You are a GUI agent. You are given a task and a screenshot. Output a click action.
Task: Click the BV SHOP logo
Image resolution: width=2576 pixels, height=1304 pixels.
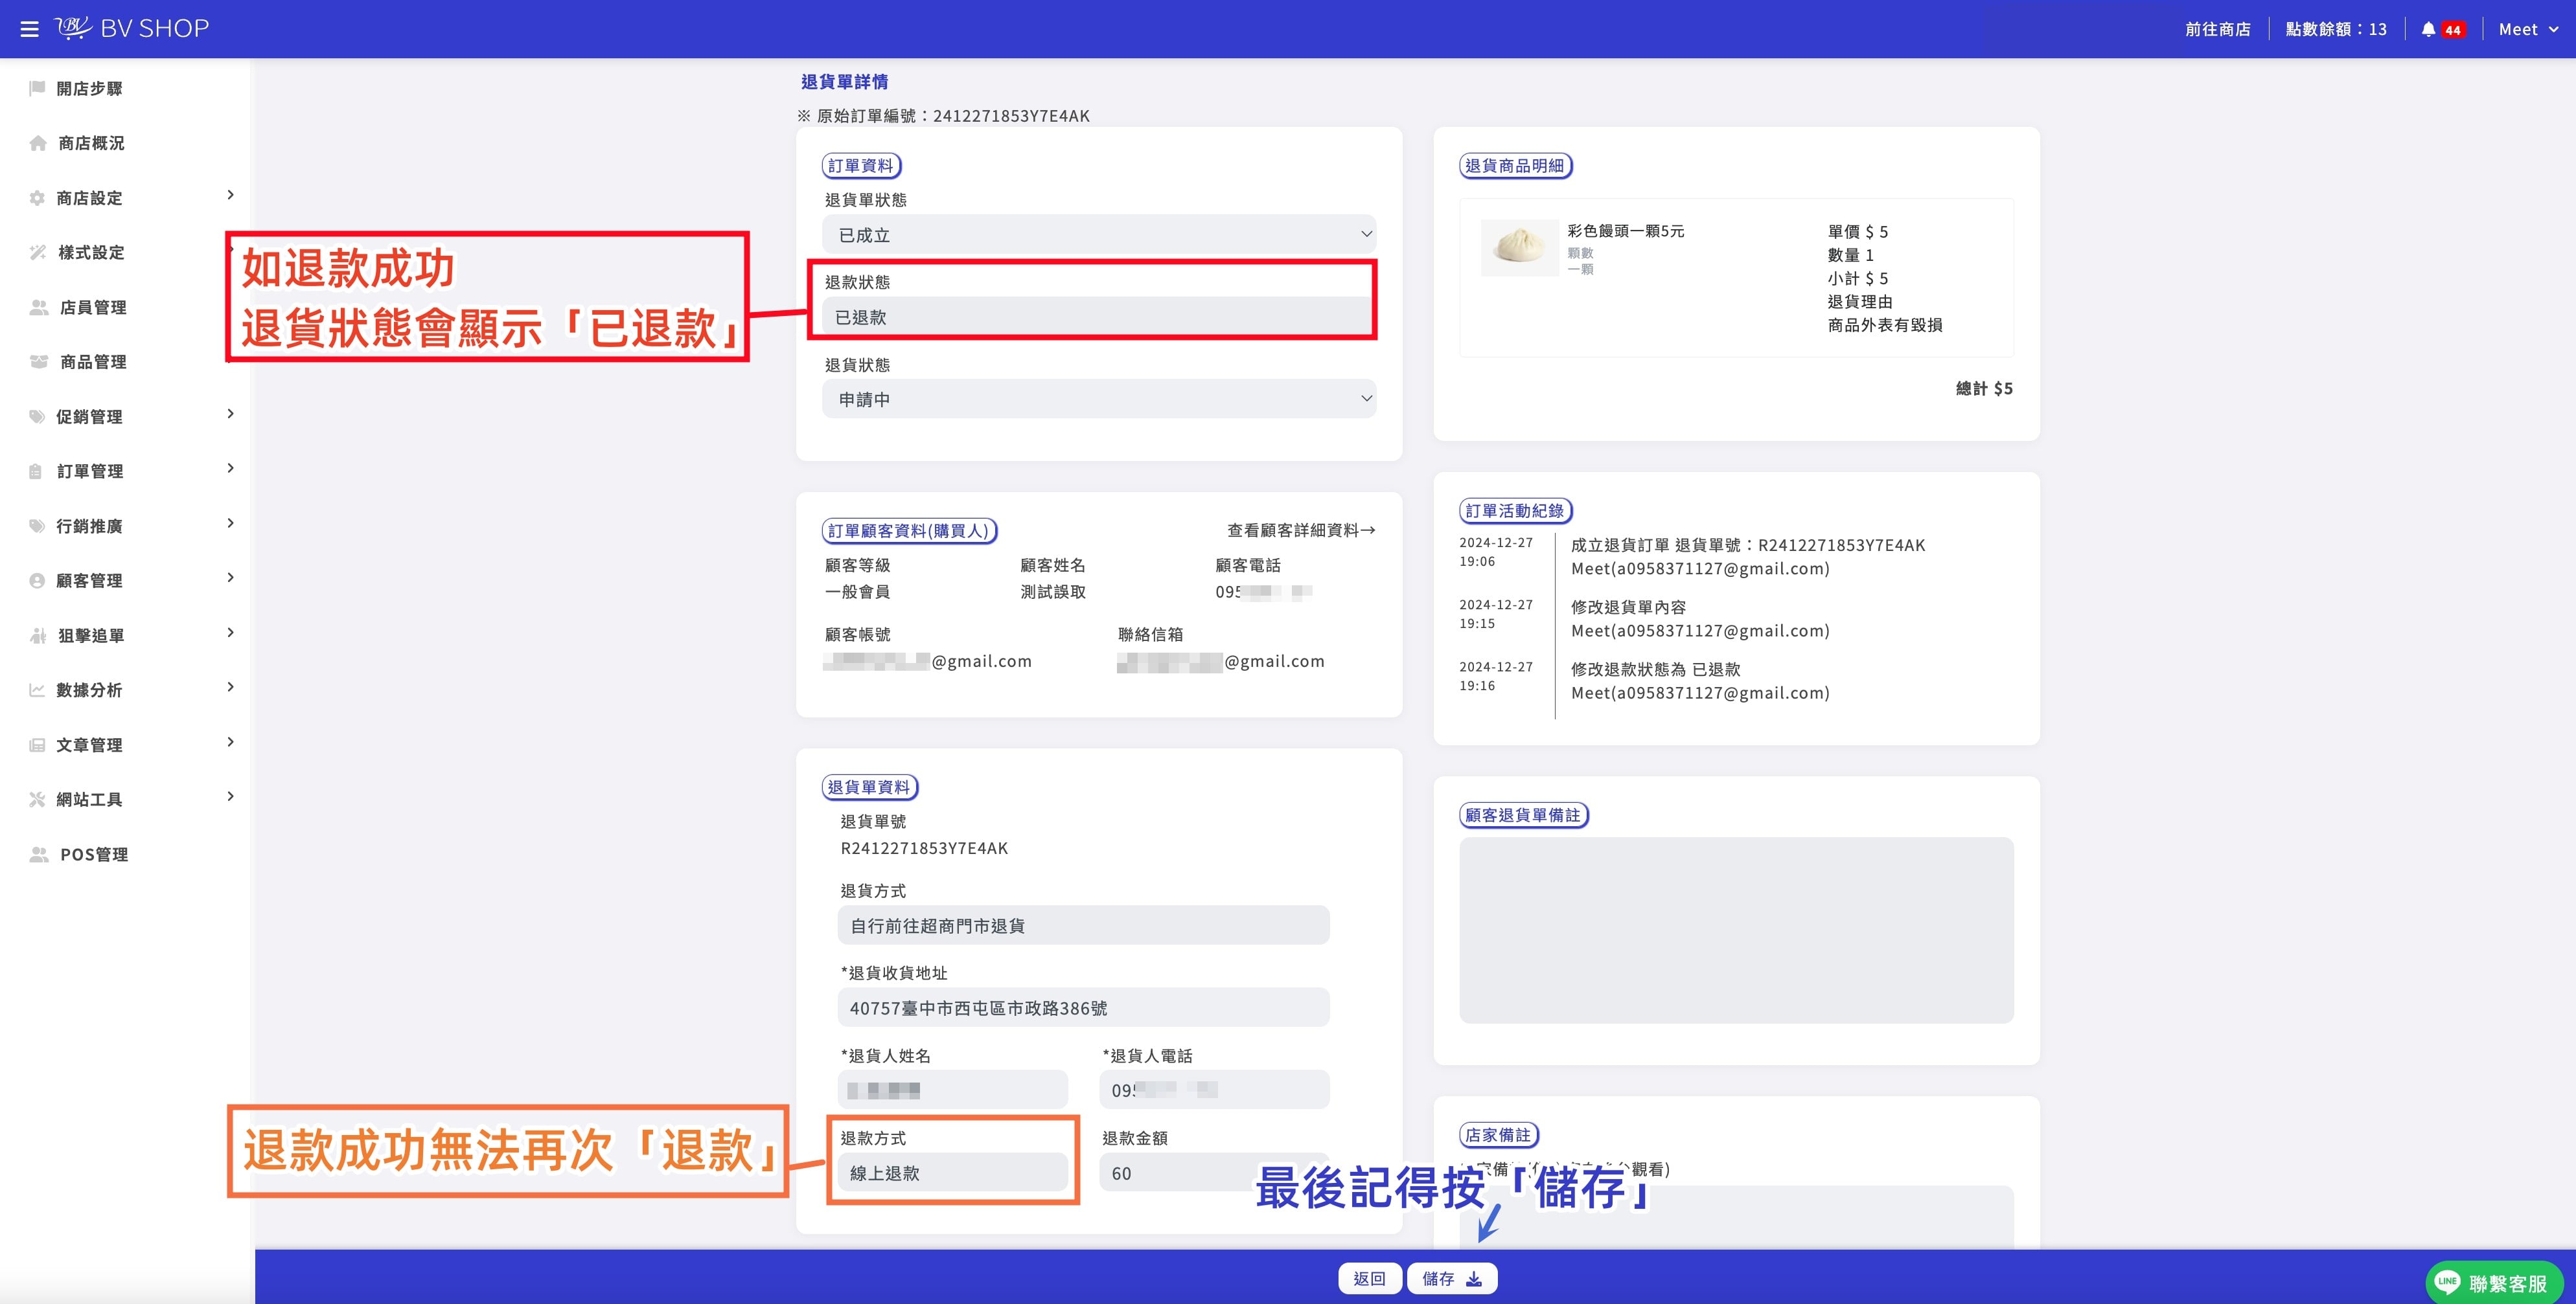click(132, 28)
